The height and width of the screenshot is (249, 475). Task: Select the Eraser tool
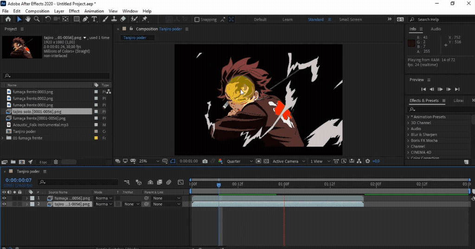pos(123,19)
